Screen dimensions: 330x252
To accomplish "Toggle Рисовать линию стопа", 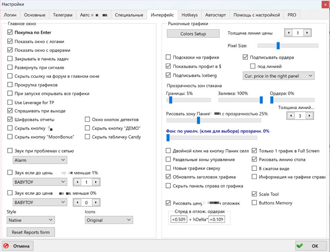I will [x=254, y=160].
